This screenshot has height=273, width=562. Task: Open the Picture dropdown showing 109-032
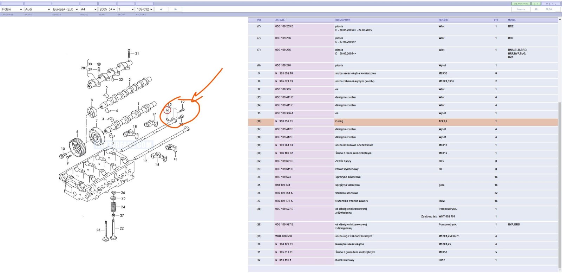tap(144, 9)
